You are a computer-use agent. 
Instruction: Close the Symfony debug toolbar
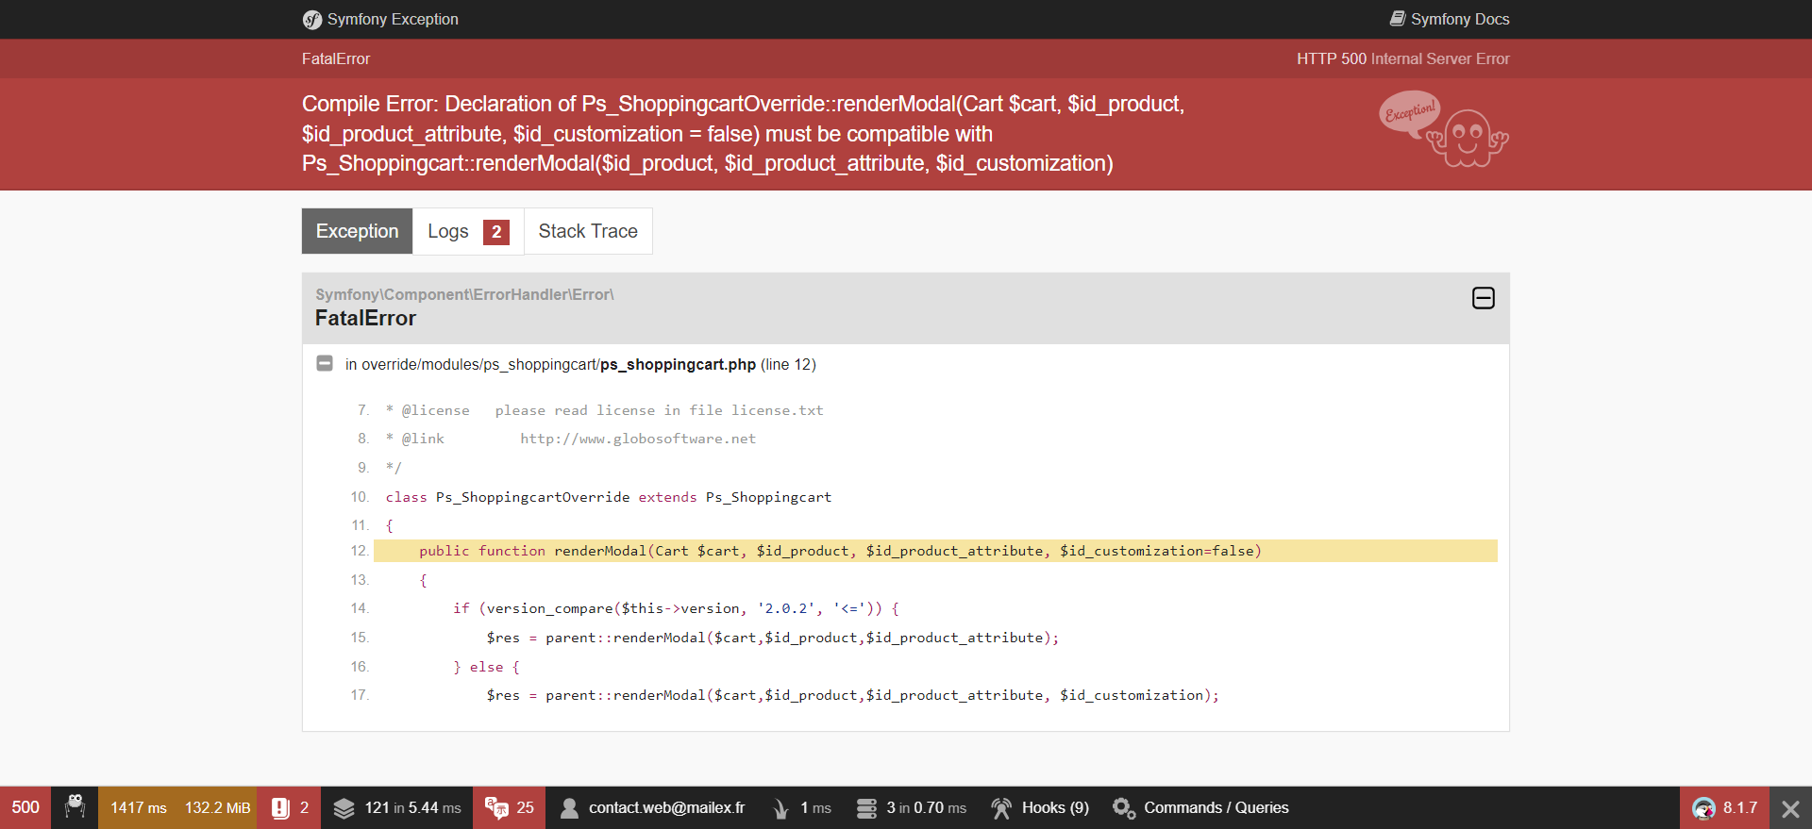point(1790,808)
